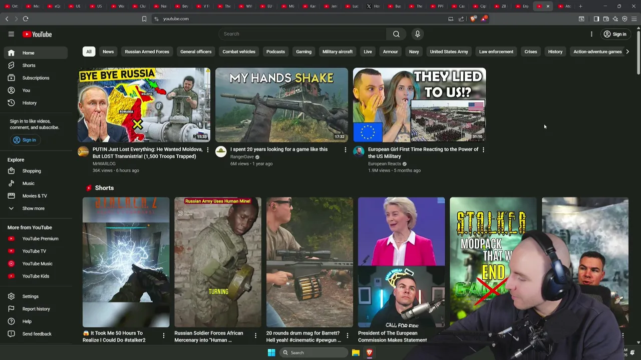Open the Brave Rewards triangle icon
The height and width of the screenshot is (360, 641).
coord(484,18)
